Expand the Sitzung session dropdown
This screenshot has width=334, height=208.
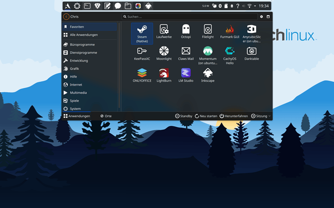[x=261, y=116]
